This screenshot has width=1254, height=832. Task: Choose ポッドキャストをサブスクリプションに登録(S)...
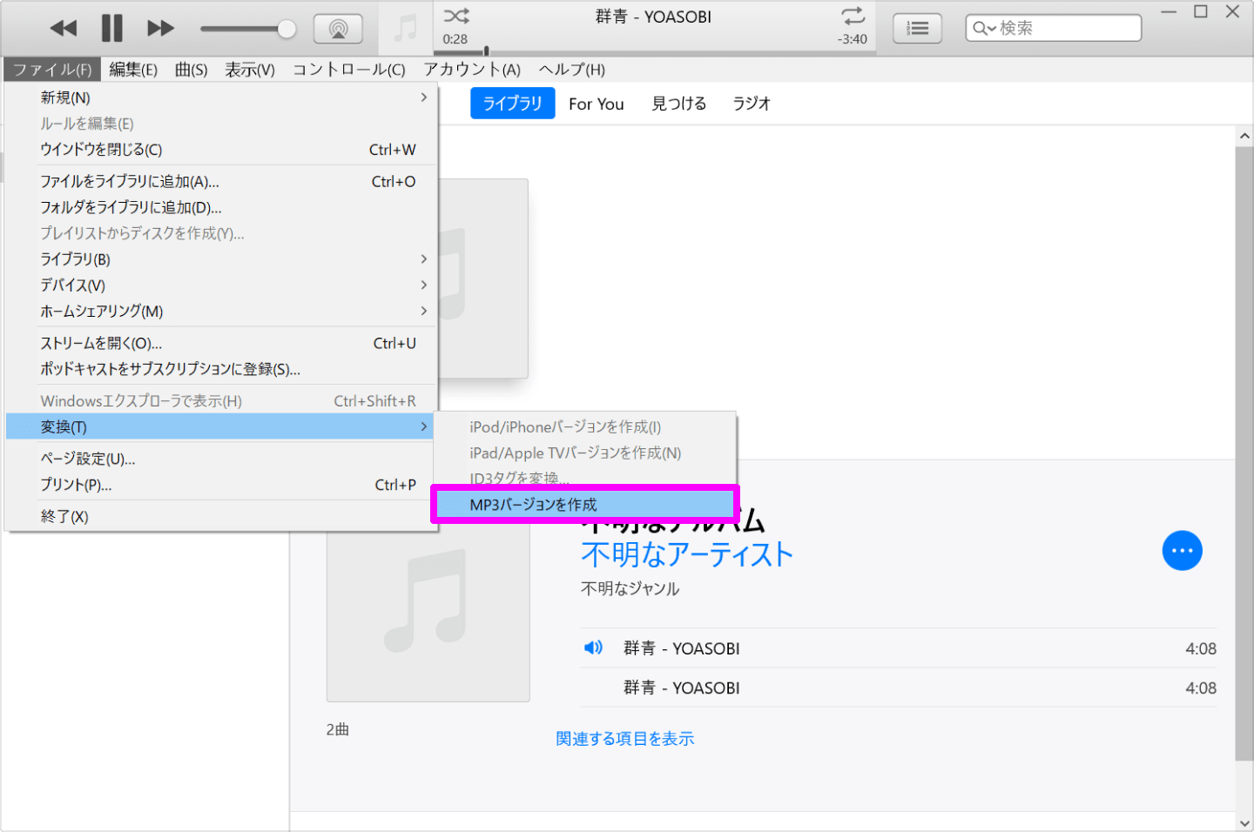tap(219, 370)
